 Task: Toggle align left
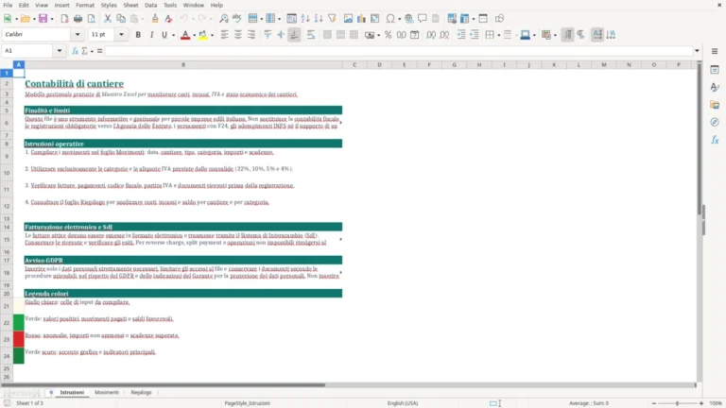tap(225, 35)
